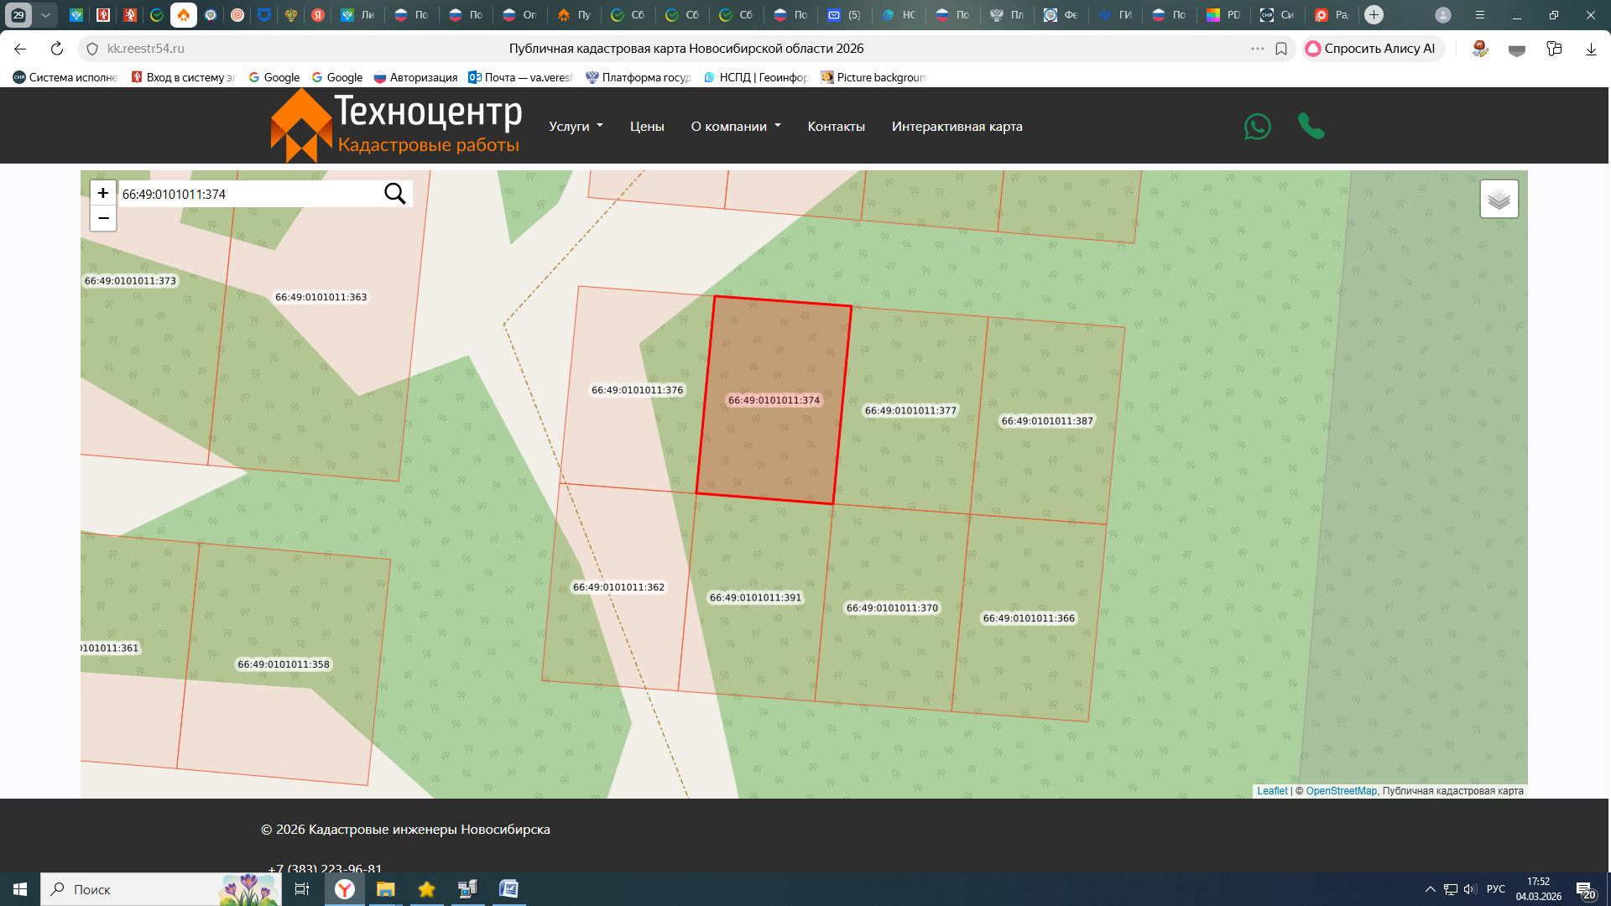Open Word from taskbar
The image size is (1611, 906).
tap(508, 889)
